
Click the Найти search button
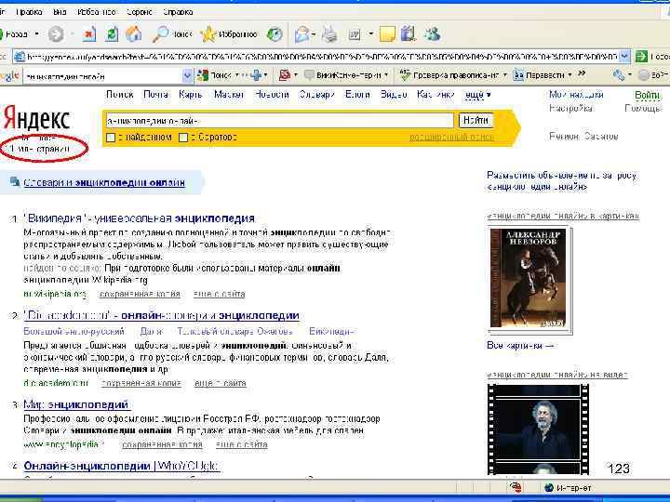click(x=476, y=120)
